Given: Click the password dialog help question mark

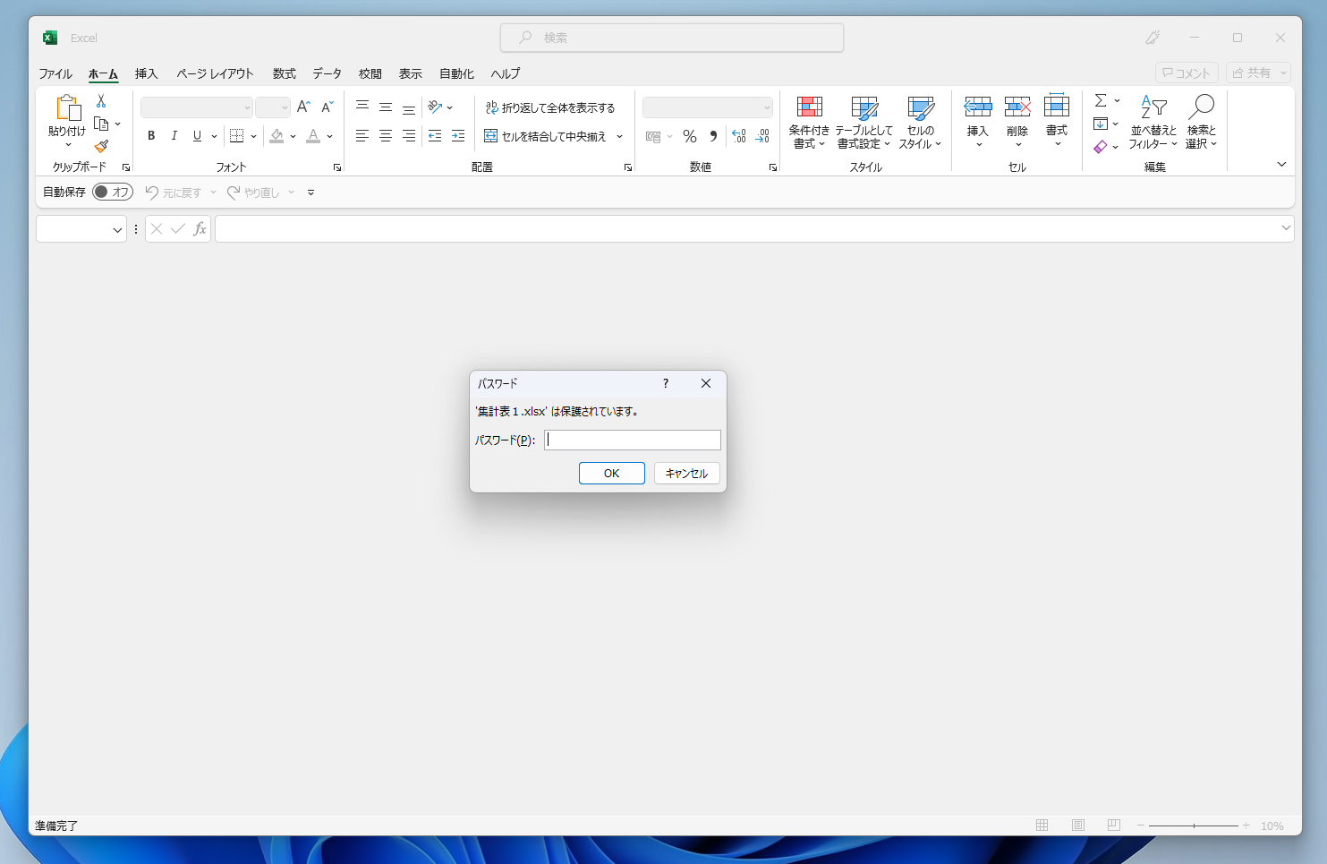Looking at the screenshot, I should 665,383.
